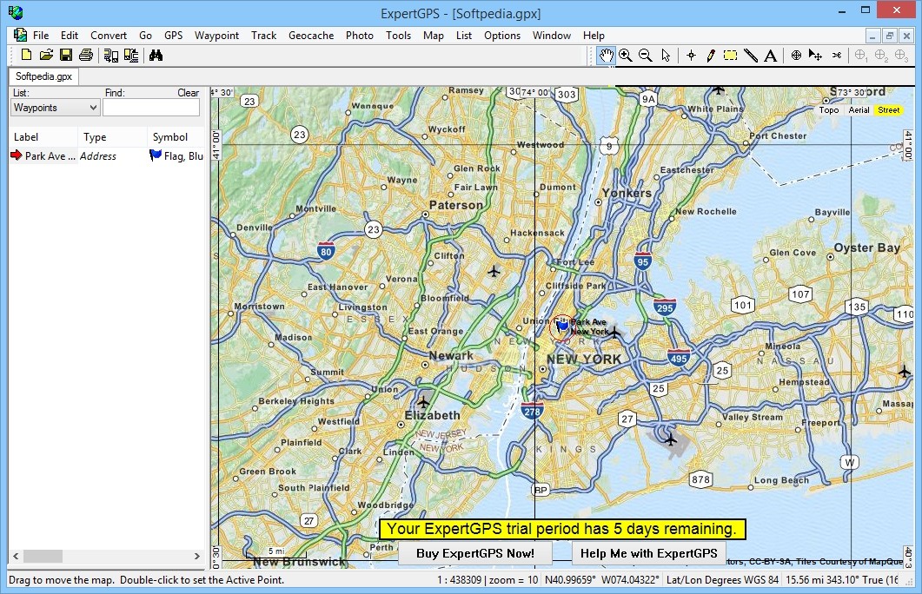This screenshot has width=922, height=594.
Task: Open the Map menu
Action: (434, 36)
